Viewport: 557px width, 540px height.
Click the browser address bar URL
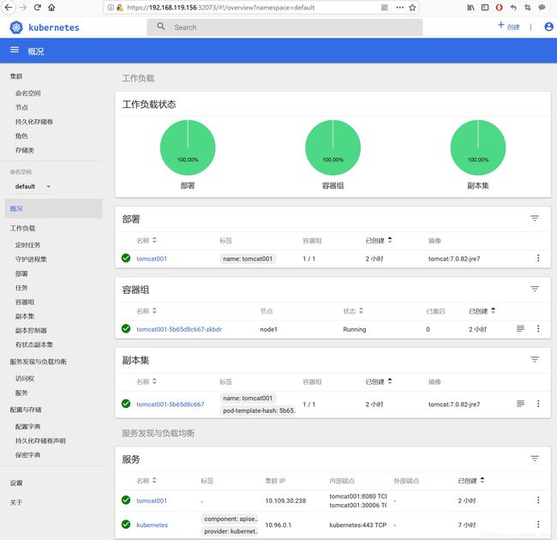pos(220,8)
